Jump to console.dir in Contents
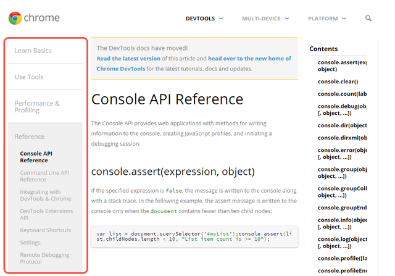This screenshot has height=276, width=395. click(x=342, y=125)
